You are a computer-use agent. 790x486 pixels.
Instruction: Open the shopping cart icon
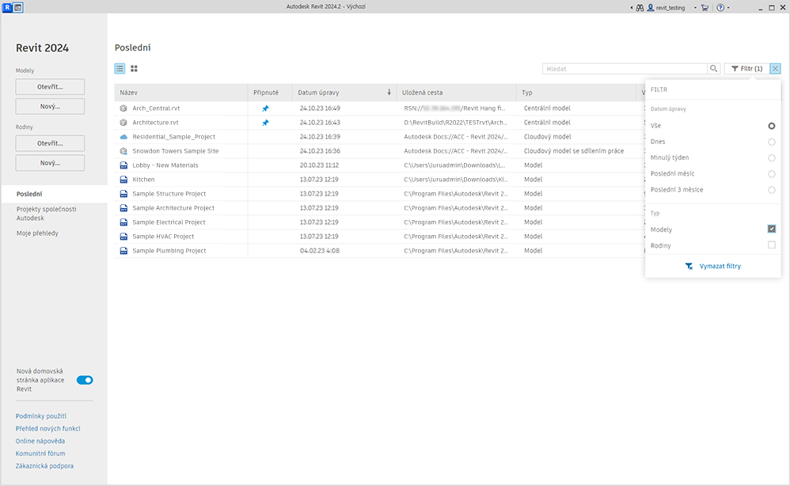pyautogui.click(x=705, y=8)
